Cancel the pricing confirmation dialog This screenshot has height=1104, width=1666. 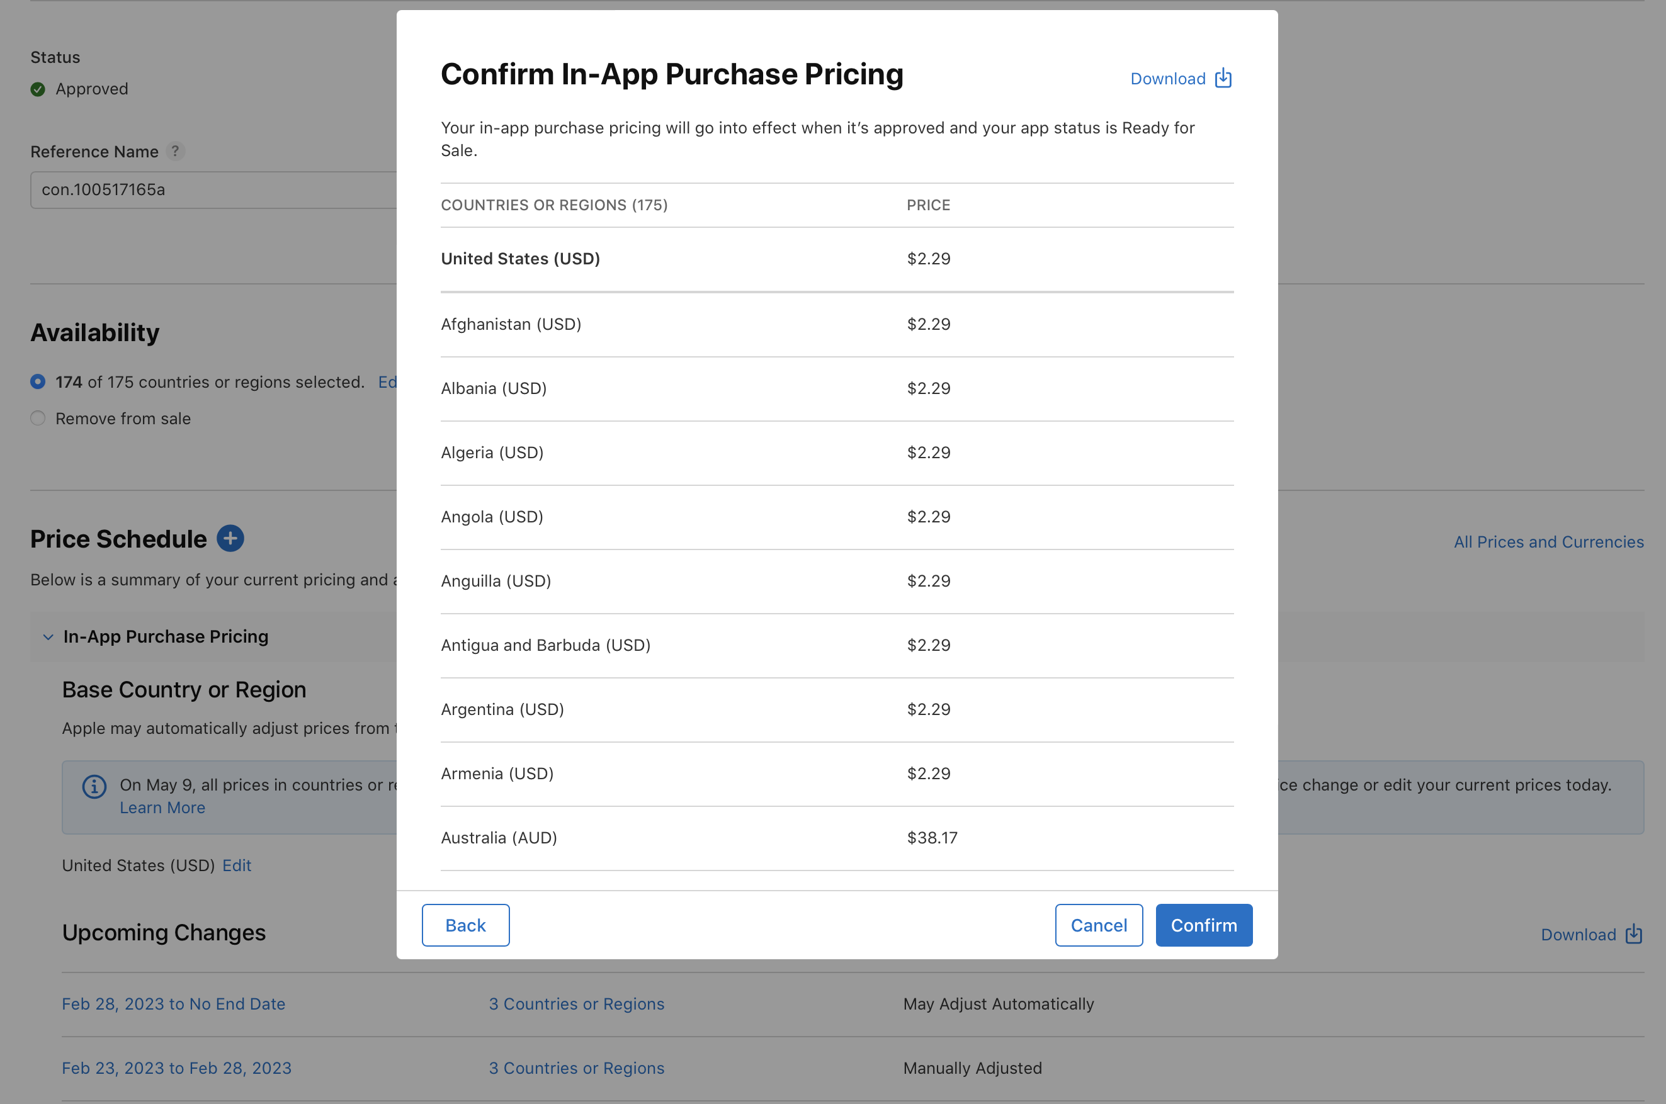pos(1099,925)
